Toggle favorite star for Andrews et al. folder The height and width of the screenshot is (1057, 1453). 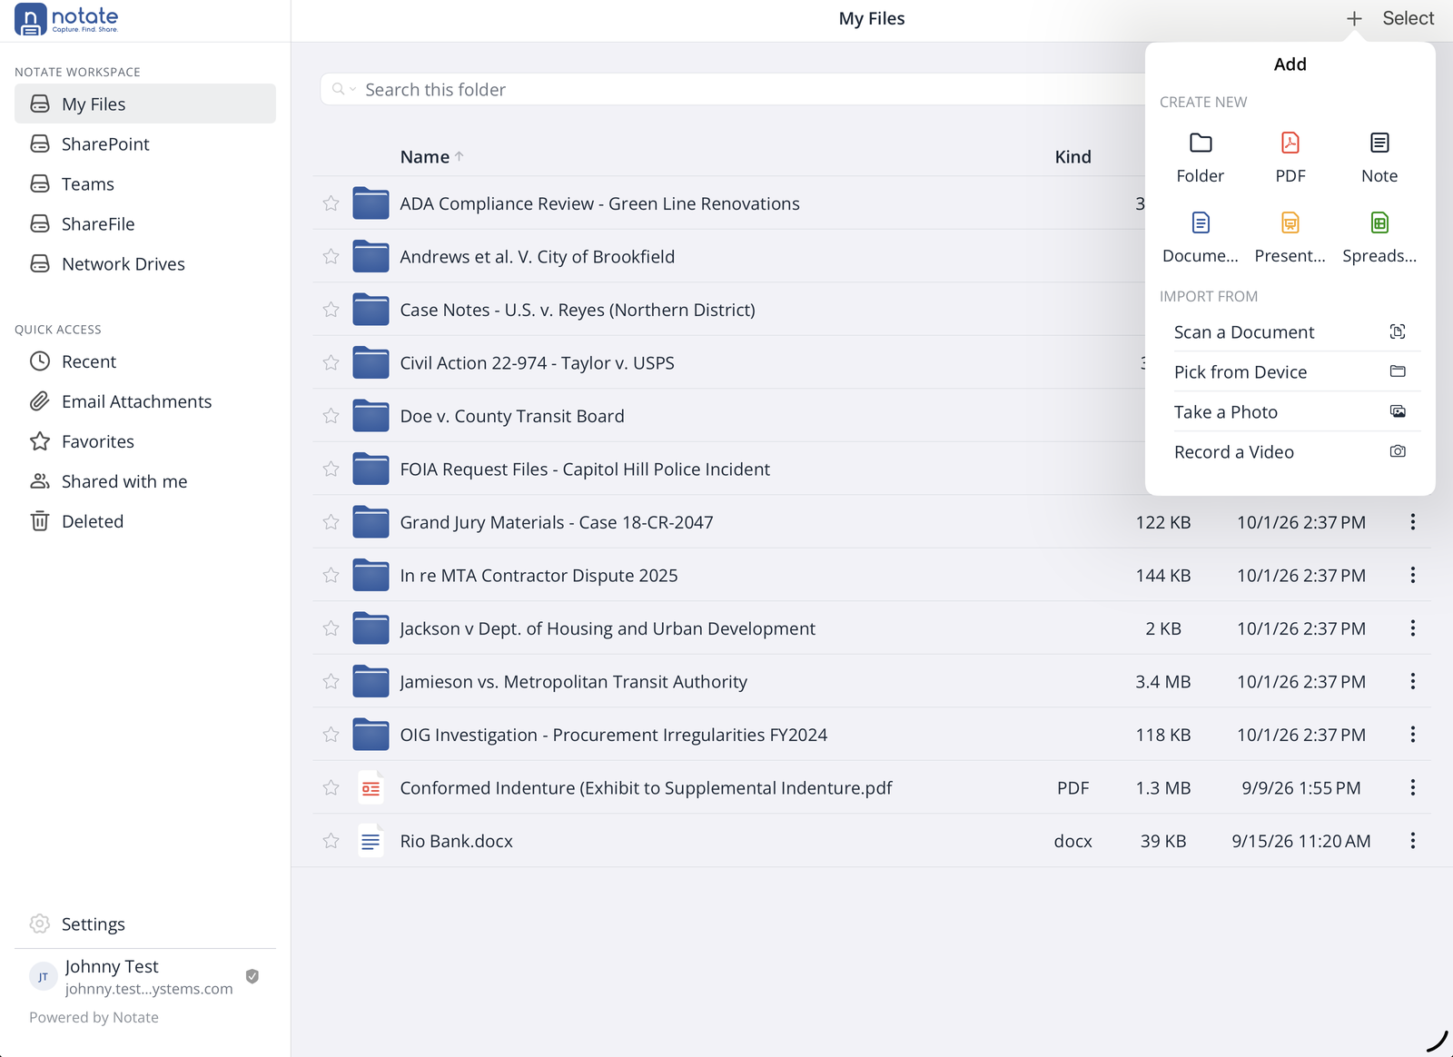point(331,257)
